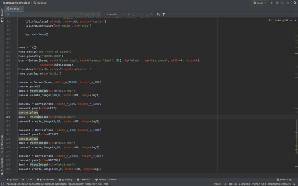Click Select All Occurrences multi-caret icon
The height and width of the screenshot is (186, 298).
tap(151, 14)
